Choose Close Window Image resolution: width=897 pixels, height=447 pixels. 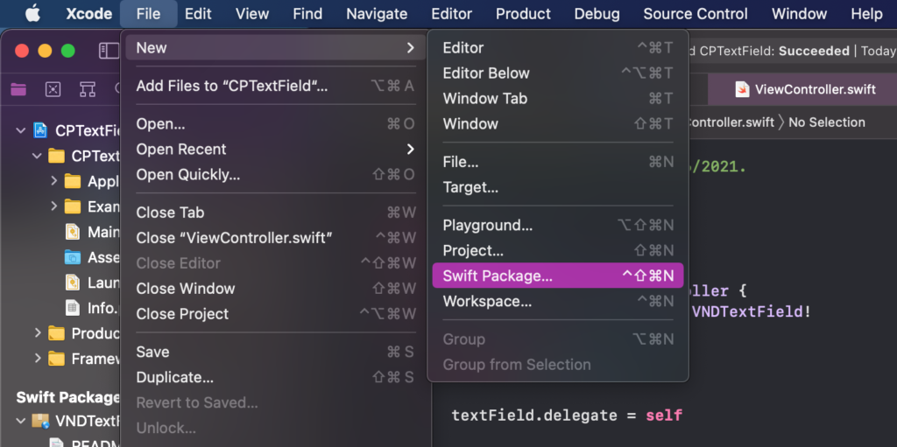click(275, 289)
